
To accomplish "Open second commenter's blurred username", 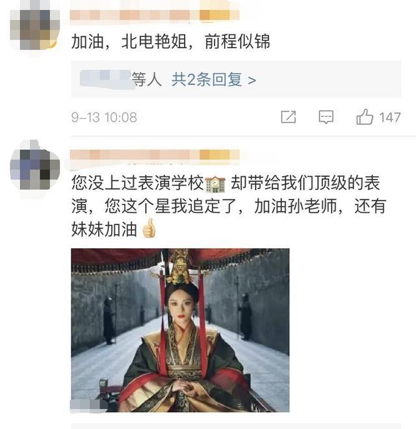I will coord(155,155).
